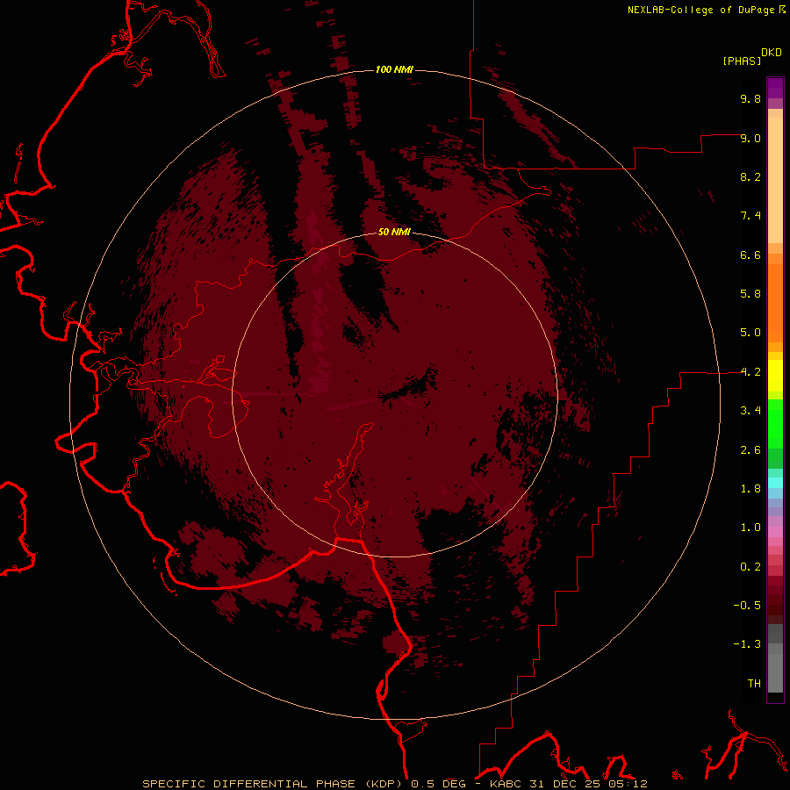790x790 pixels.
Task: Click the purple segment atop the color bar
Action: [x=775, y=88]
